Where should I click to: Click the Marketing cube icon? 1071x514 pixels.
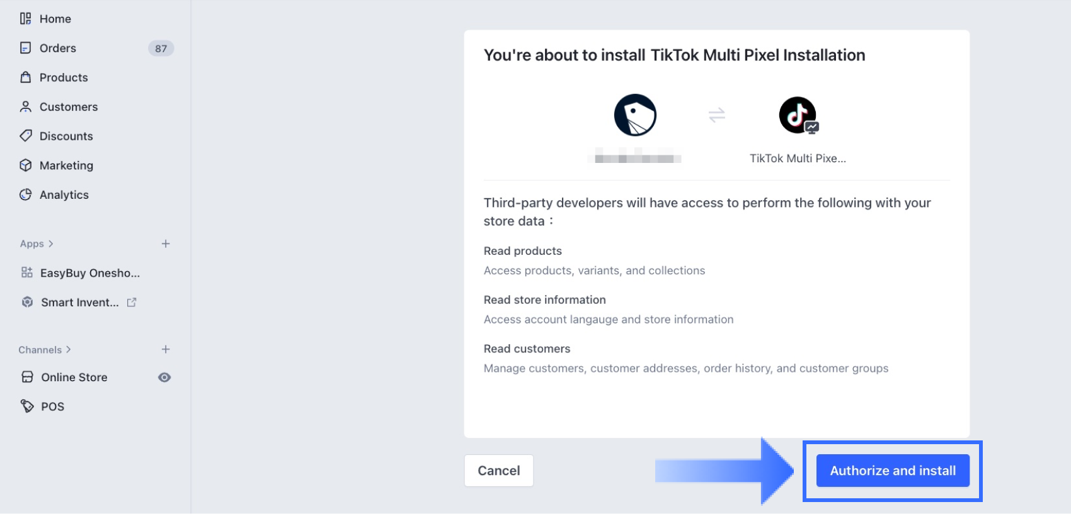click(25, 165)
